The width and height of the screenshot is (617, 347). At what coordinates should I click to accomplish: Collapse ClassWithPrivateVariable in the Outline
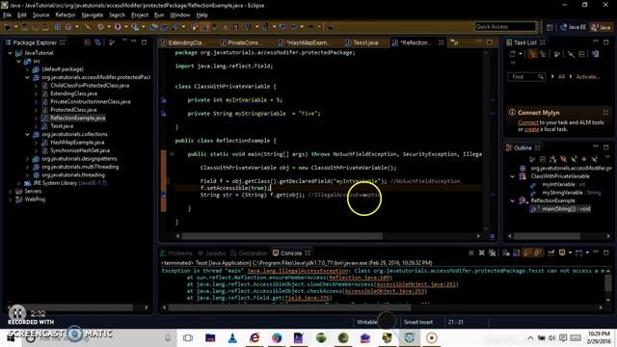coord(512,176)
